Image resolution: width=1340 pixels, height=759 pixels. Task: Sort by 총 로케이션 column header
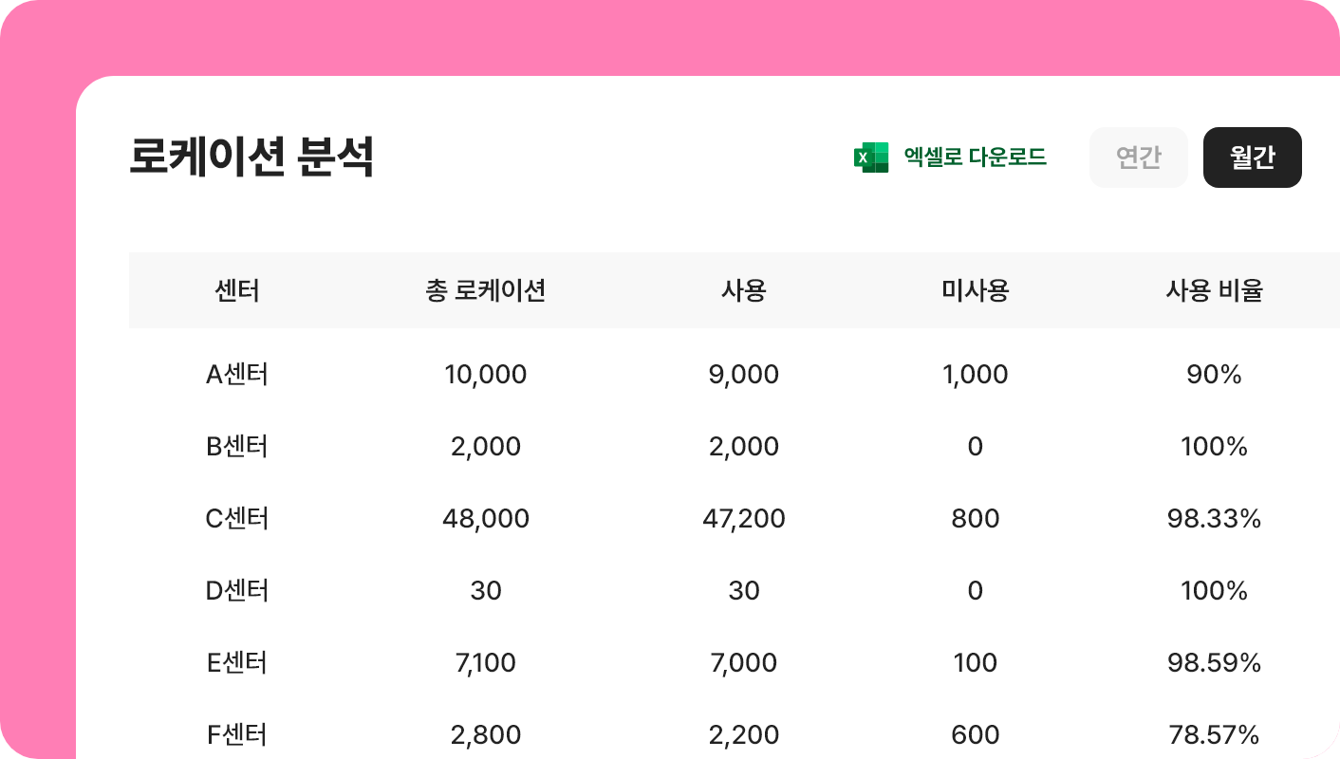coord(486,290)
